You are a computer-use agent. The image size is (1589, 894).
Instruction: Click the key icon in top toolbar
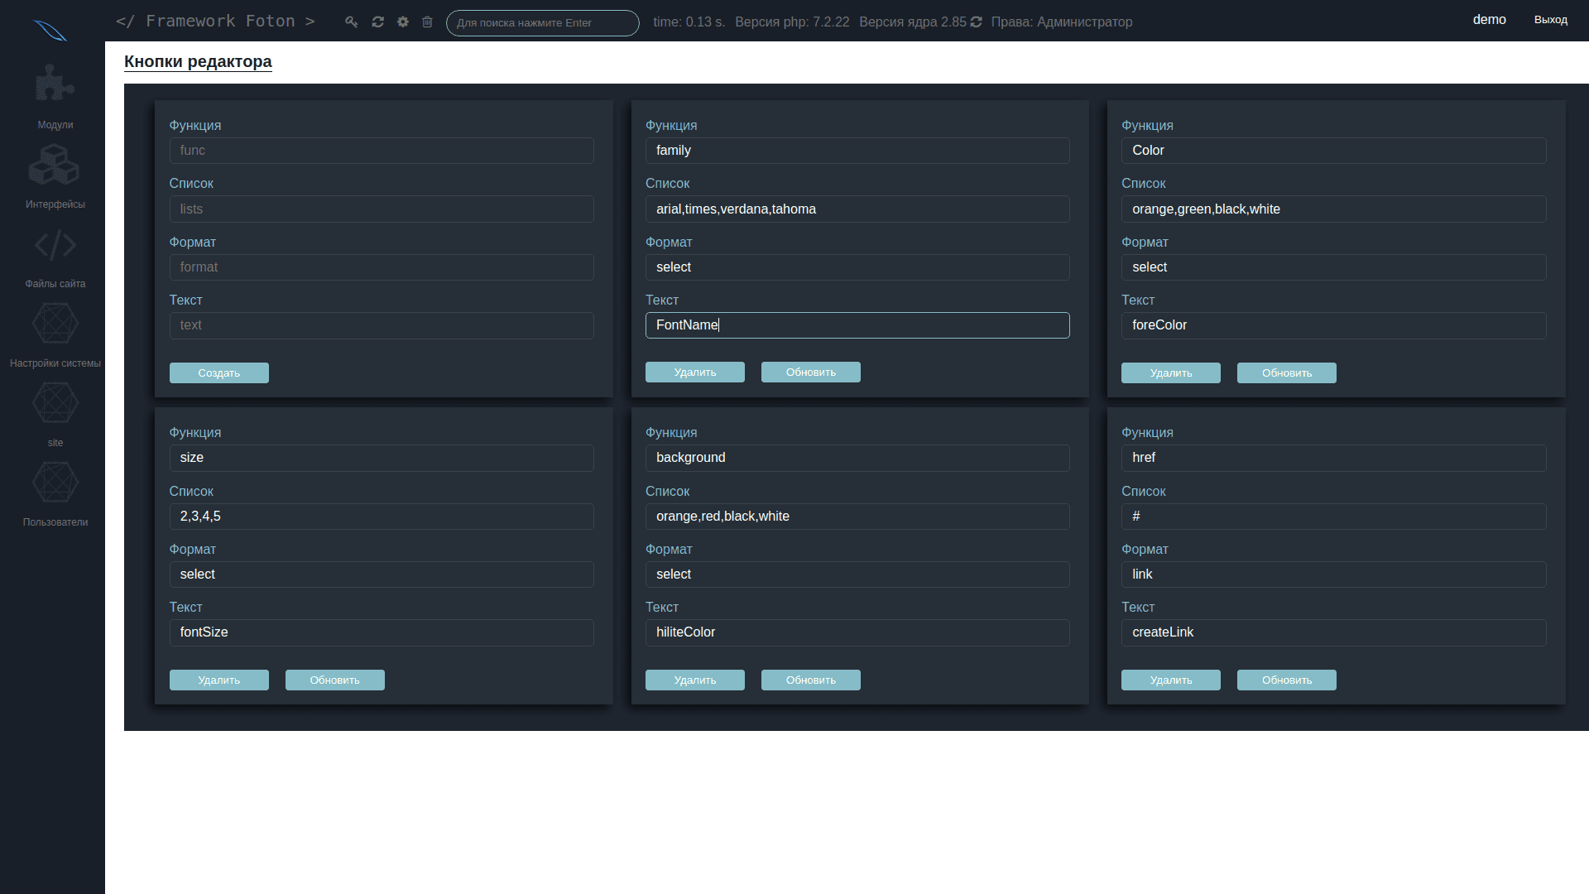(352, 22)
